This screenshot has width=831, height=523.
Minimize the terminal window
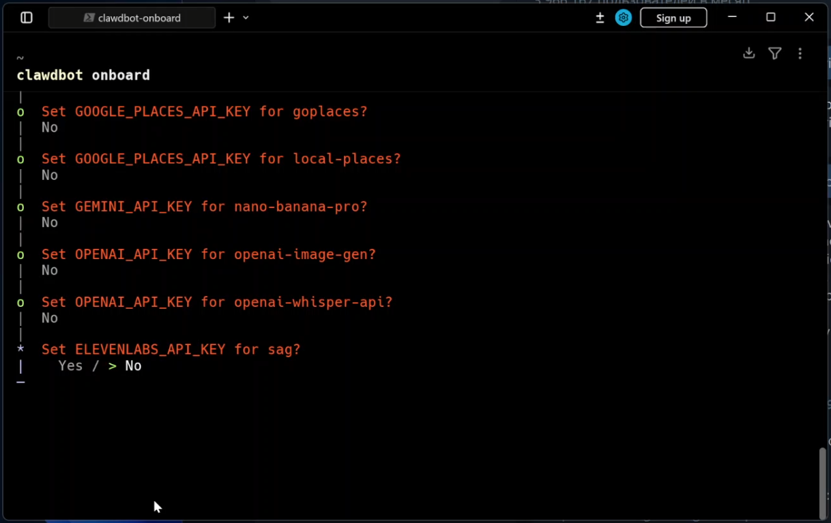click(x=732, y=18)
